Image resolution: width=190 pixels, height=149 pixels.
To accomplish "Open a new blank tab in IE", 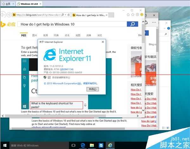I will (x=111, y=15).
